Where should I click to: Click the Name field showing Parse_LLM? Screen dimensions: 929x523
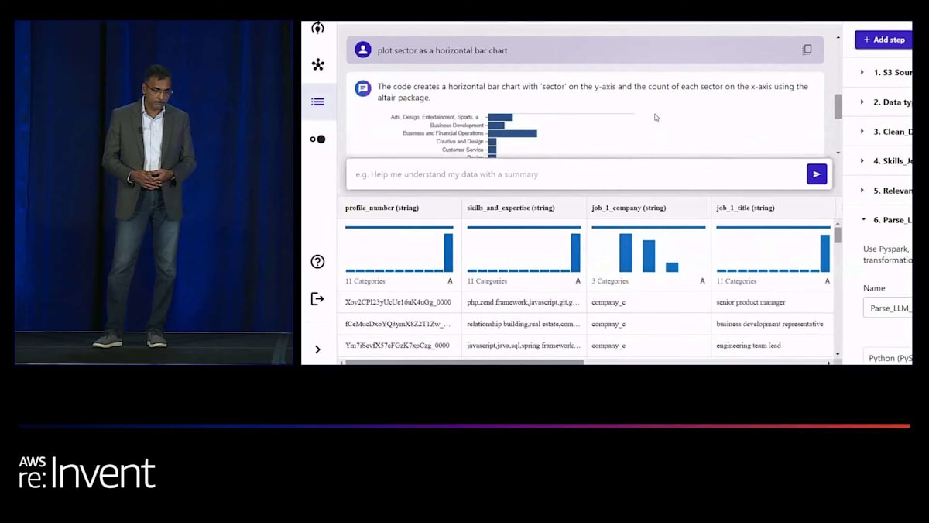point(887,308)
